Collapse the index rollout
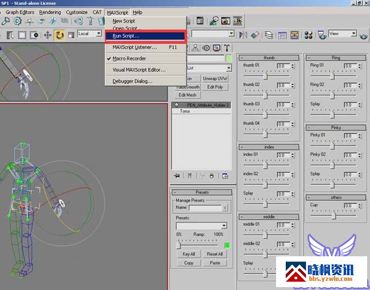 pyautogui.click(x=269, y=147)
